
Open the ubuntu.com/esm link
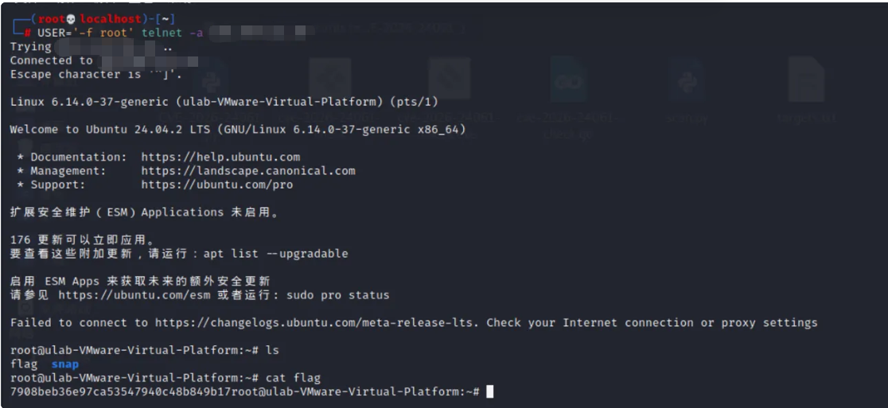pyautogui.click(x=136, y=295)
